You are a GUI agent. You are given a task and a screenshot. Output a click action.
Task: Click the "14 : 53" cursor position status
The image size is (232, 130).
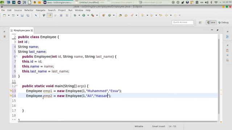(x=172, y=126)
